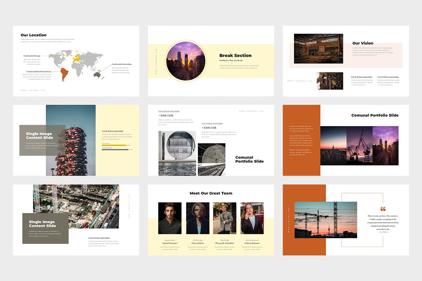Click Thomash Gilardino's team photo
This screenshot has width=422, height=281.
coord(224,218)
